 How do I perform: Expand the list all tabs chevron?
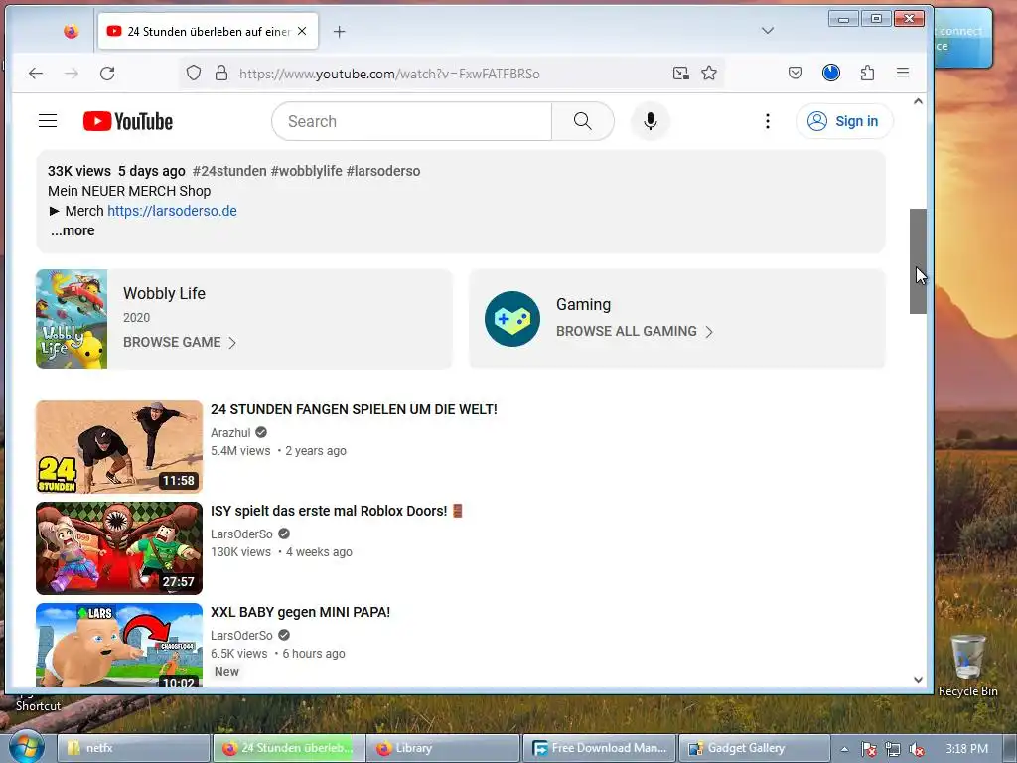pyautogui.click(x=768, y=31)
